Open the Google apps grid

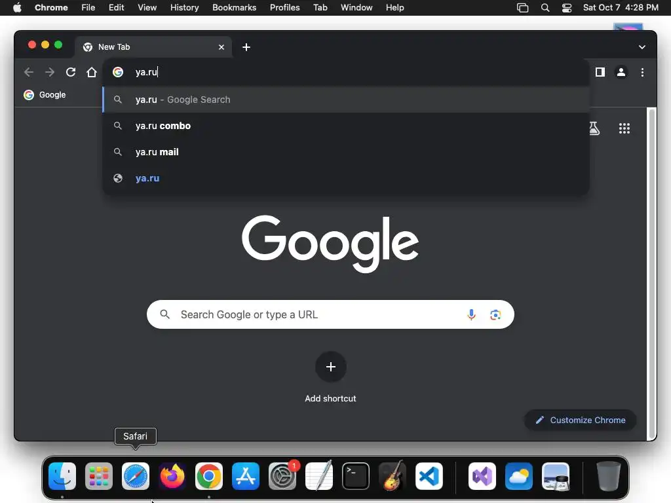pyautogui.click(x=624, y=128)
